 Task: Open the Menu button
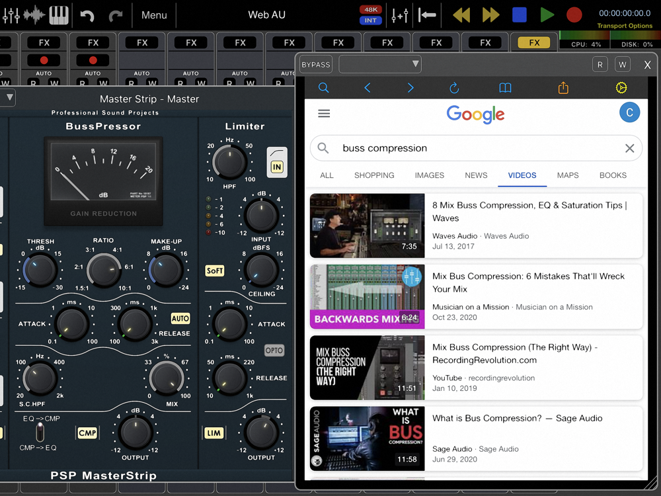(154, 15)
